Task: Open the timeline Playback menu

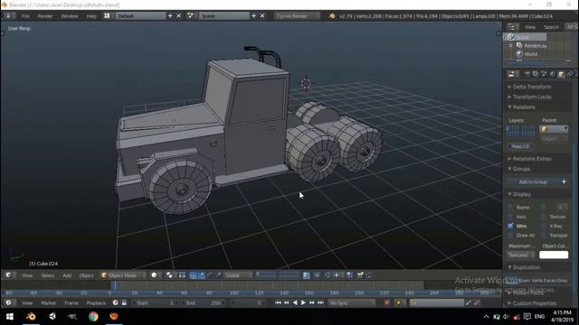Action: pos(96,303)
